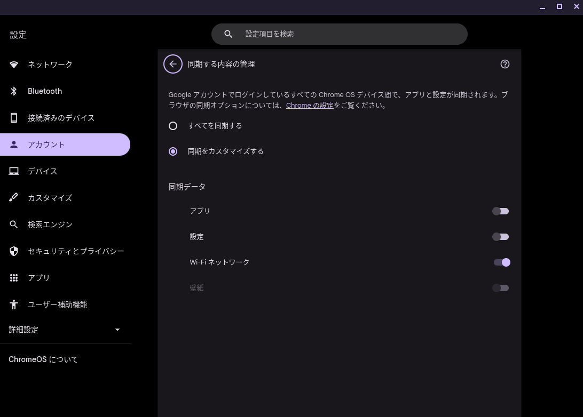
Task: Open the ユーザー補助機能 accessibility icon
Action: (x=14, y=304)
